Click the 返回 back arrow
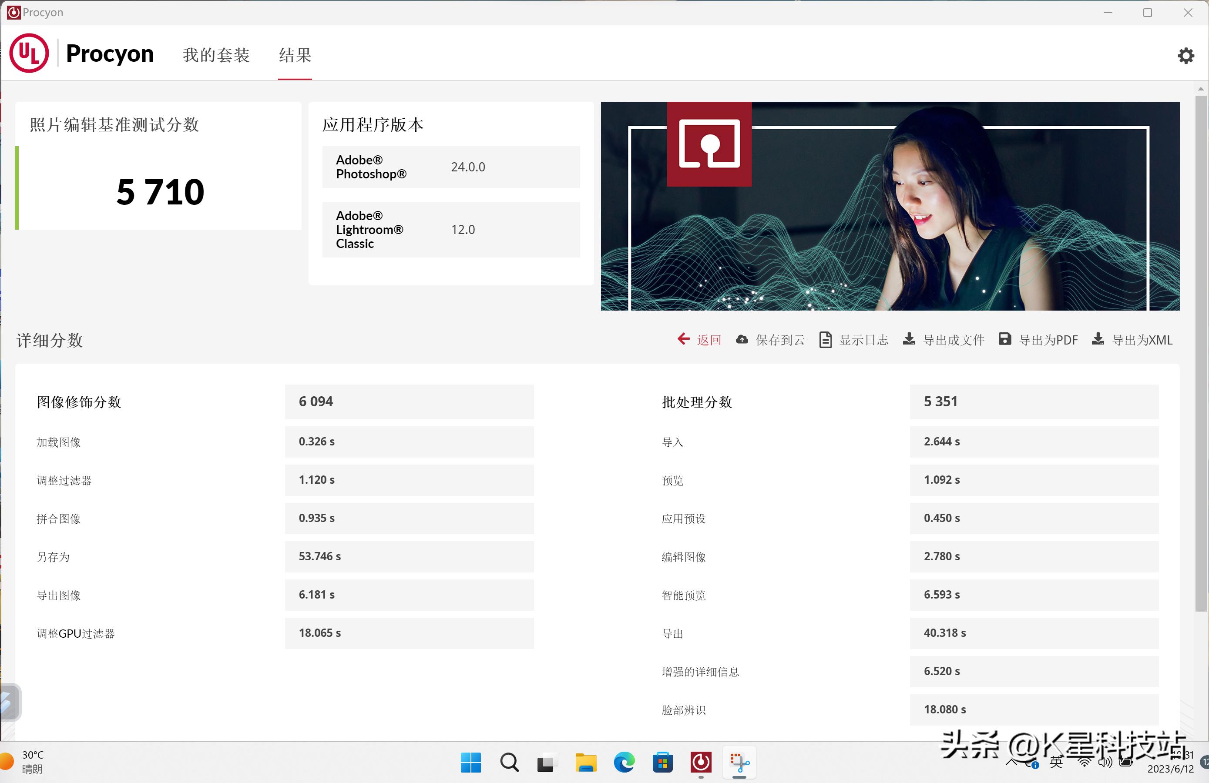The height and width of the screenshot is (783, 1209). tap(699, 339)
